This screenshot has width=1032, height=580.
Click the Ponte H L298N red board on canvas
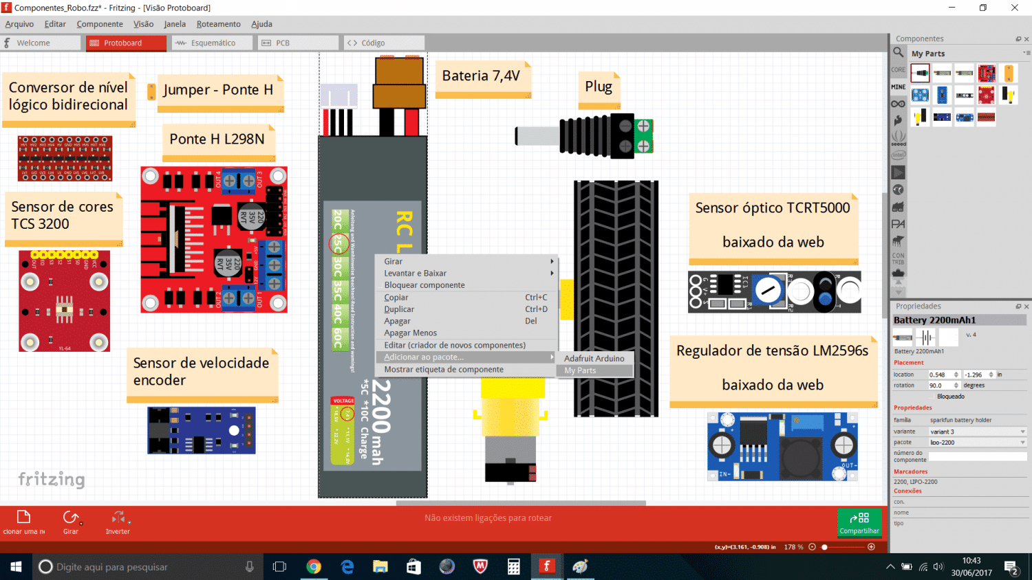point(214,240)
